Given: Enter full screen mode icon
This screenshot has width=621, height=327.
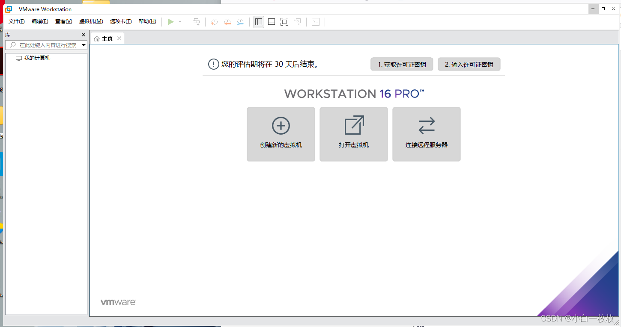Looking at the screenshot, I should 284,22.
